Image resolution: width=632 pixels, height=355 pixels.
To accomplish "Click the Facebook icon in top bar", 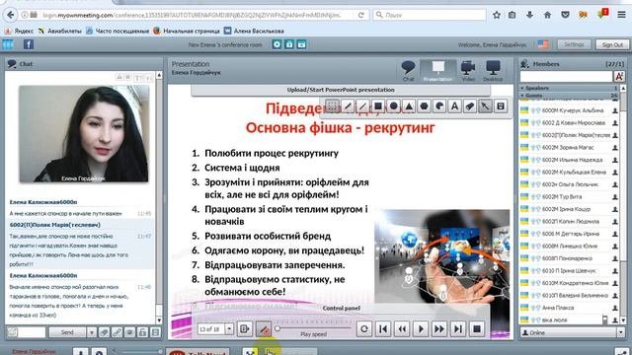I will pyautogui.click(x=29, y=44).
